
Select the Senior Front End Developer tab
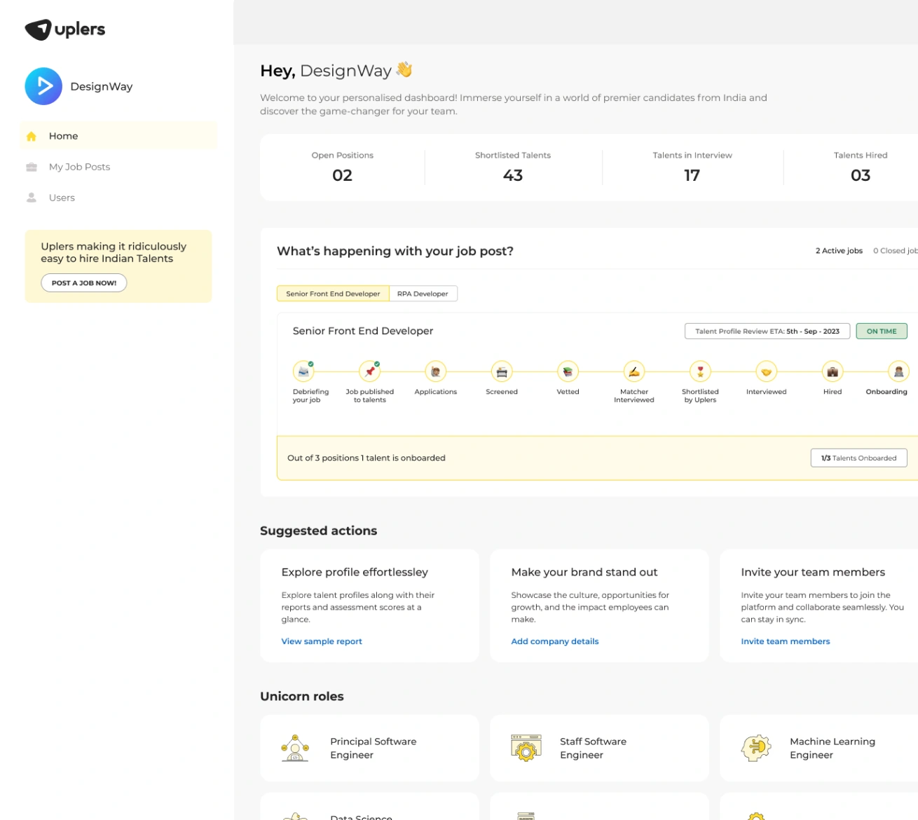click(x=332, y=293)
